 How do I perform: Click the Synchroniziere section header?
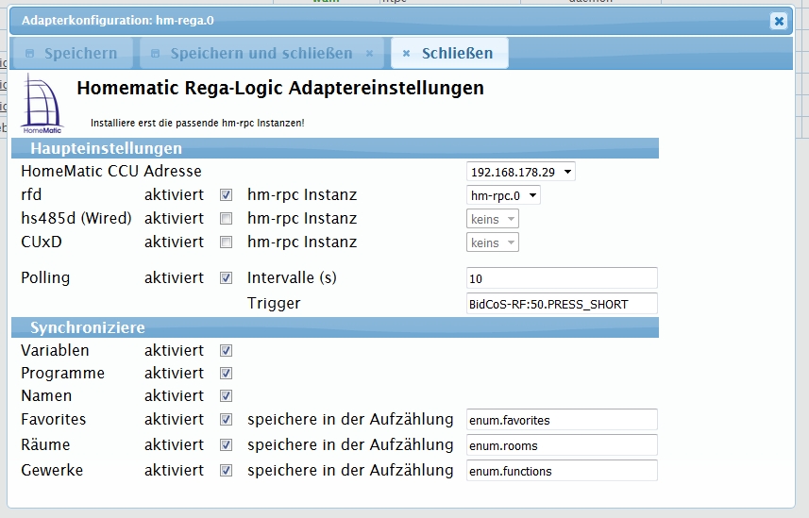[x=335, y=327]
